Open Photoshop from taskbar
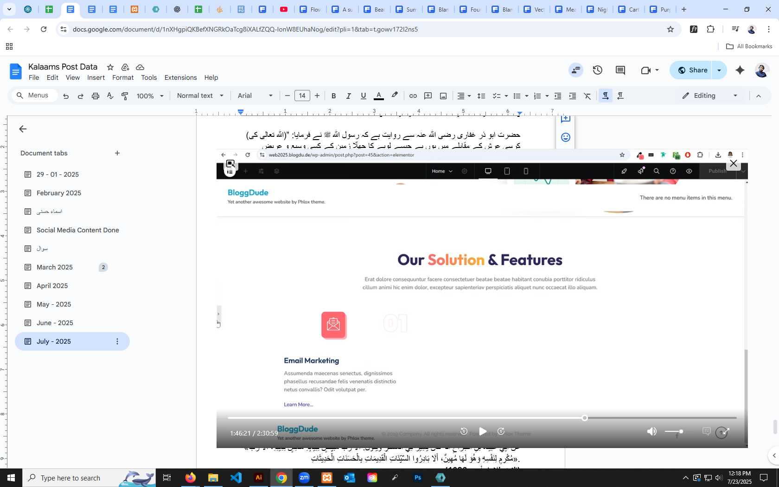Image resolution: width=779 pixels, height=487 pixels. click(418, 478)
